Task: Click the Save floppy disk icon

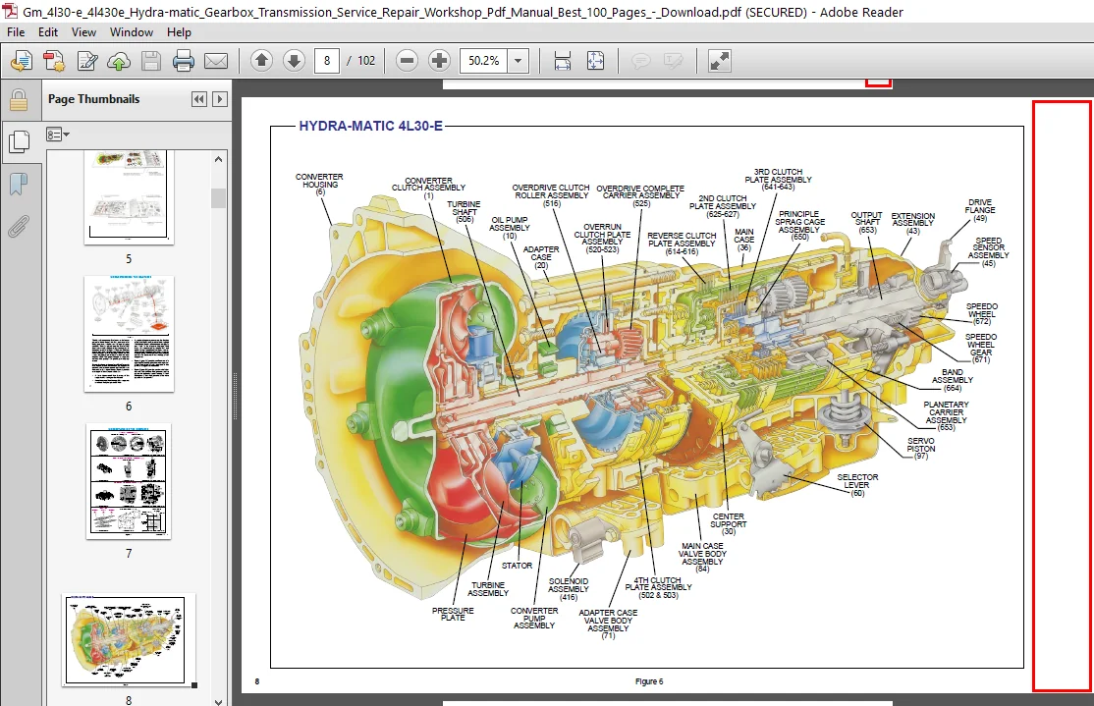Action: (x=150, y=62)
